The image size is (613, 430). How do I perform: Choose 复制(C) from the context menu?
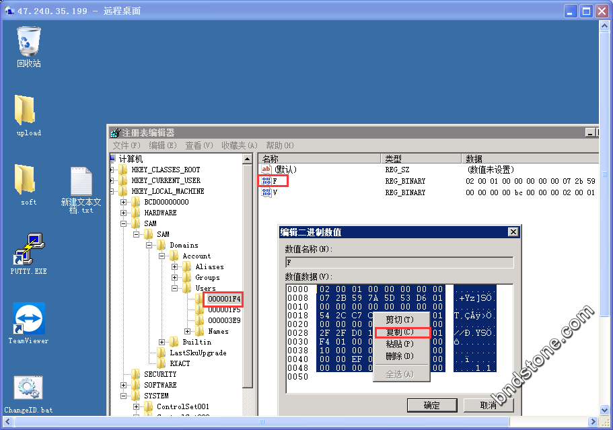[400, 332]
